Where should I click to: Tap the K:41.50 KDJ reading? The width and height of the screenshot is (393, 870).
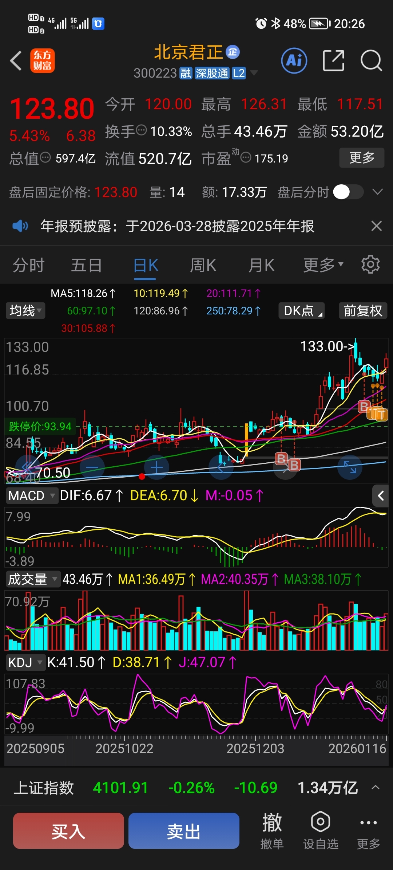coord(76,662)
